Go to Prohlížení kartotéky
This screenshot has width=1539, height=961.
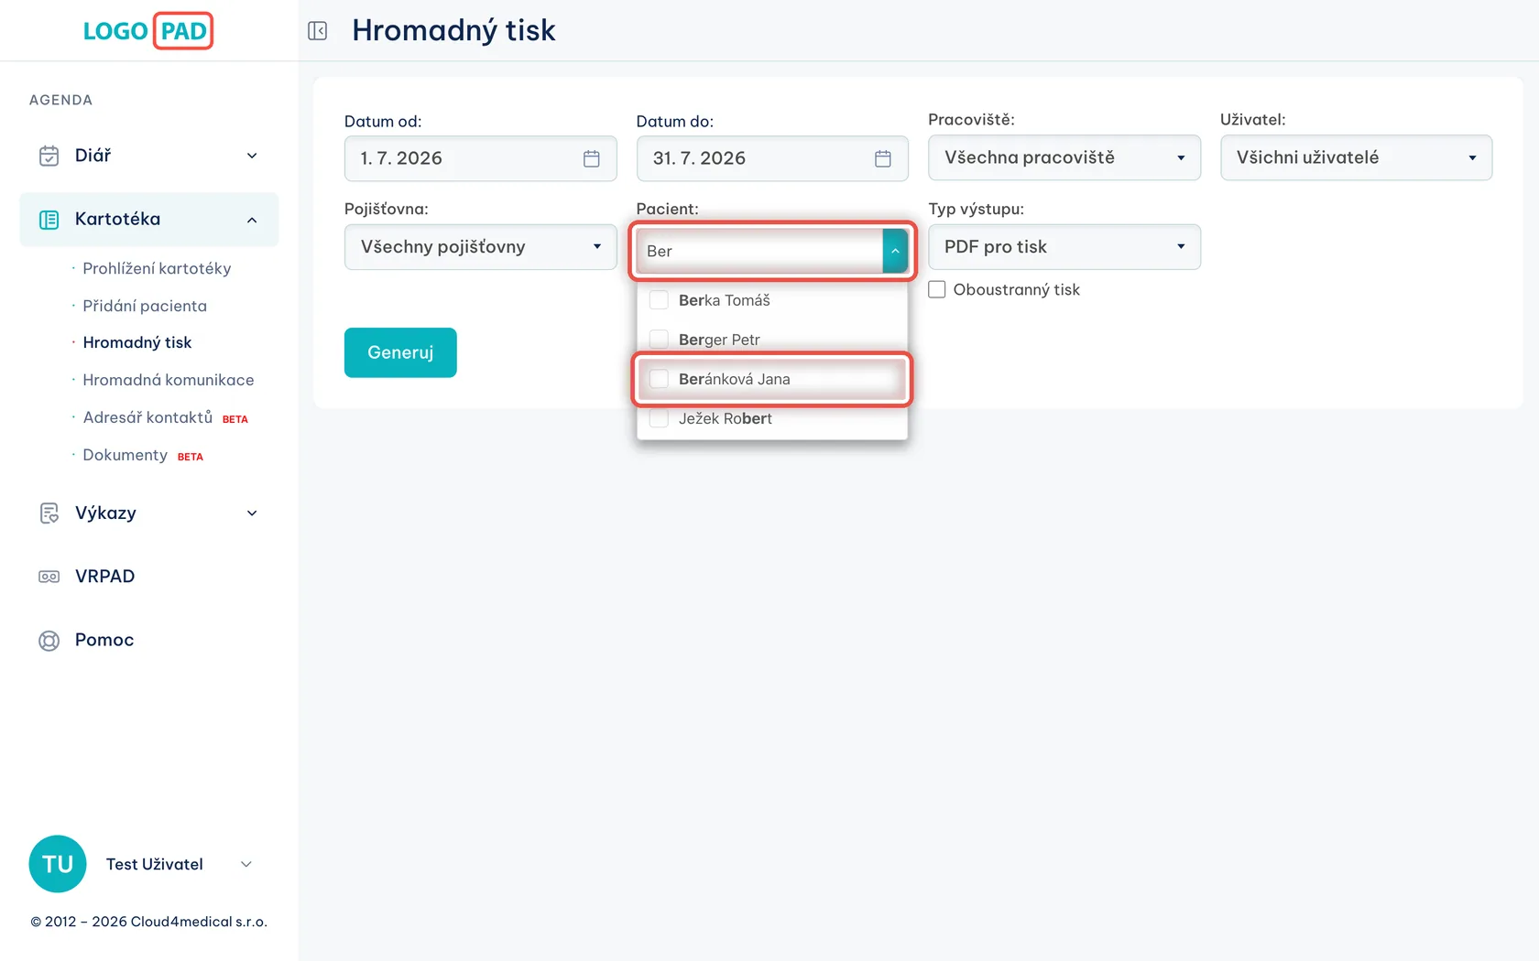click(157, 268)
